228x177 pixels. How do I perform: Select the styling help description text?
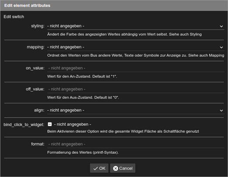124,34
